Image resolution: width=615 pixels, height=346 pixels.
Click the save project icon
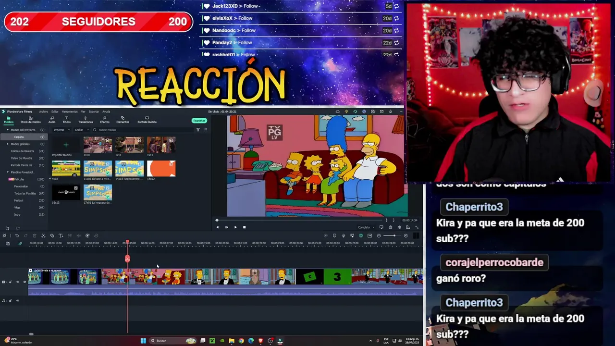(x=373, y=111)
